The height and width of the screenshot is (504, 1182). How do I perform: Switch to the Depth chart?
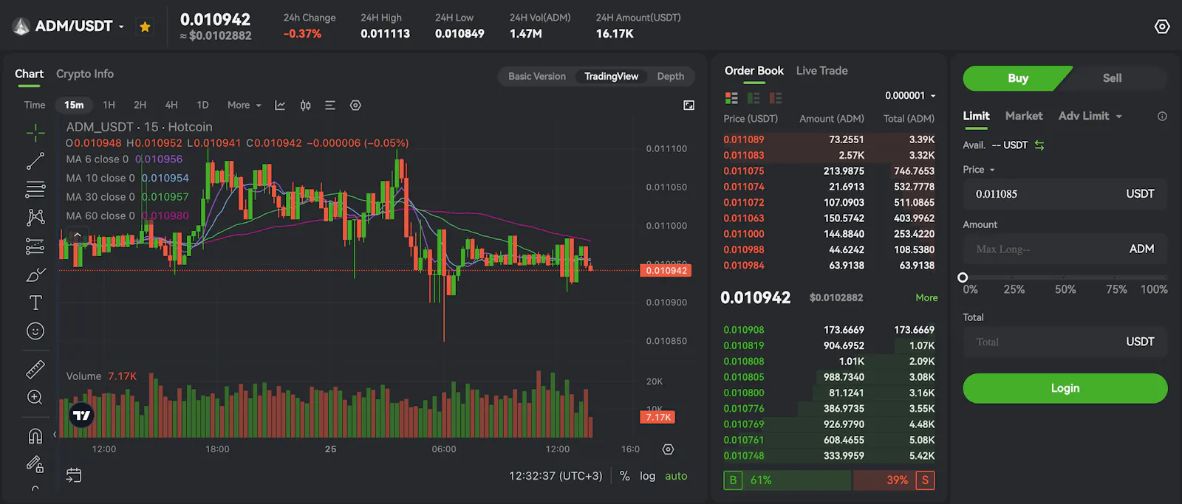point(671,76)
